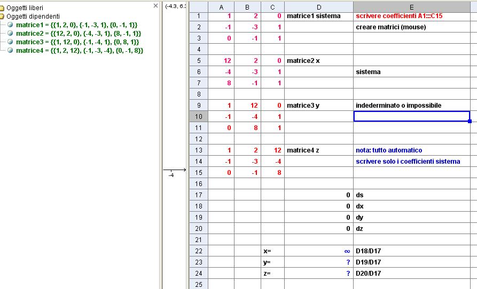Click cell A6 containing -4
This screenshot has height=289, width=477.
click(x=221, y=72)
